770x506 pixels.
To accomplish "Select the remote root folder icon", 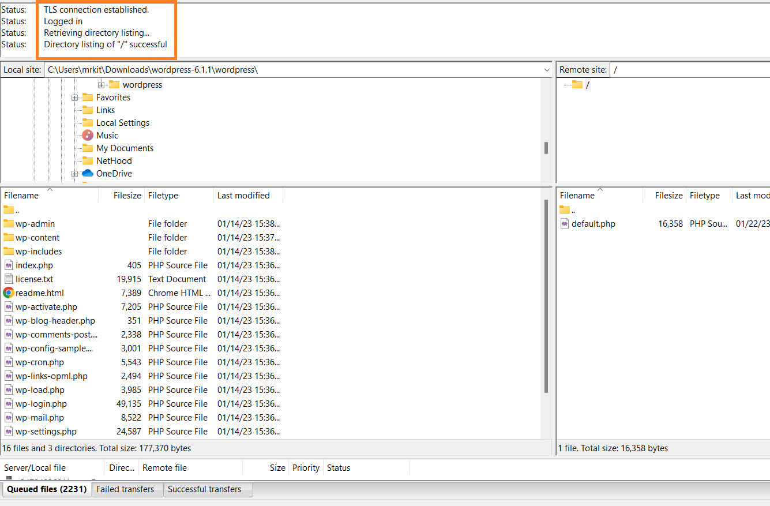I will 577,85.
